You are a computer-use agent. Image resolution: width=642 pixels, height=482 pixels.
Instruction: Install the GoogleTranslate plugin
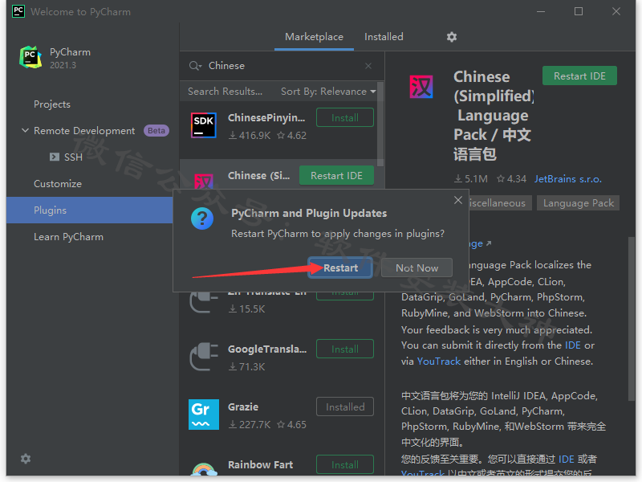(x=345, y=349)
